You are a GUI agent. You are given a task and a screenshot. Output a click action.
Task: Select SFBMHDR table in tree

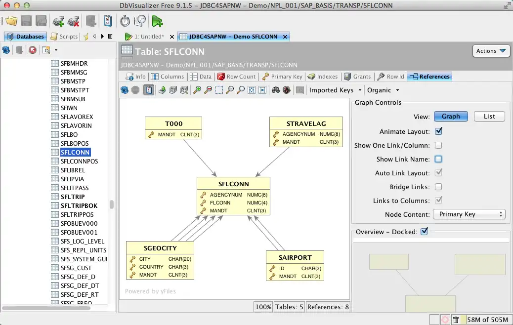coord(74,63)
